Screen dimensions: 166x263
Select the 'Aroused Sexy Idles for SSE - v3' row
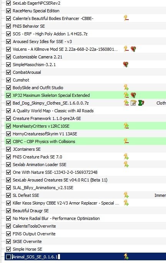(85, 42)
